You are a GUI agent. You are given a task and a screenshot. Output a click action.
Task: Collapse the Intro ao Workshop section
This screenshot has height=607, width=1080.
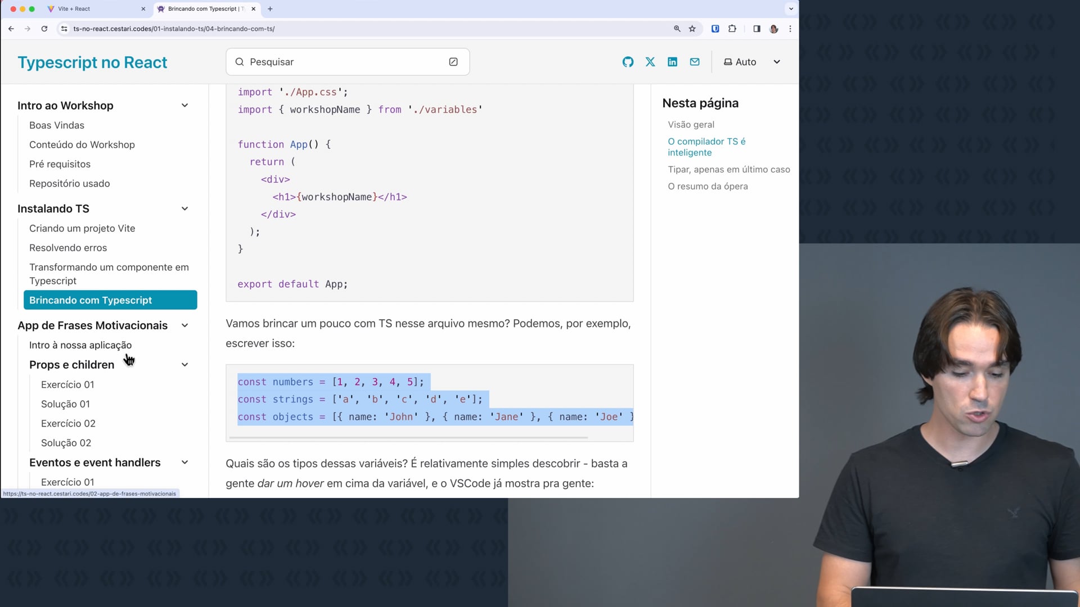tap(184, 106)
